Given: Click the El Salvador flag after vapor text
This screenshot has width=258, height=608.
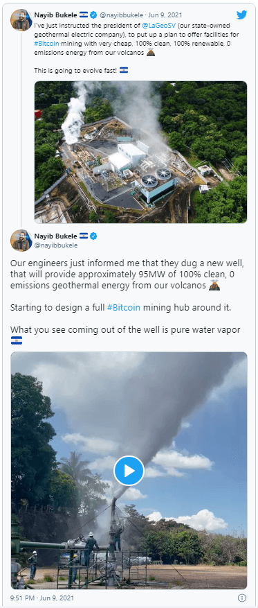Looking at the screenshot, I should pos(16,340).
